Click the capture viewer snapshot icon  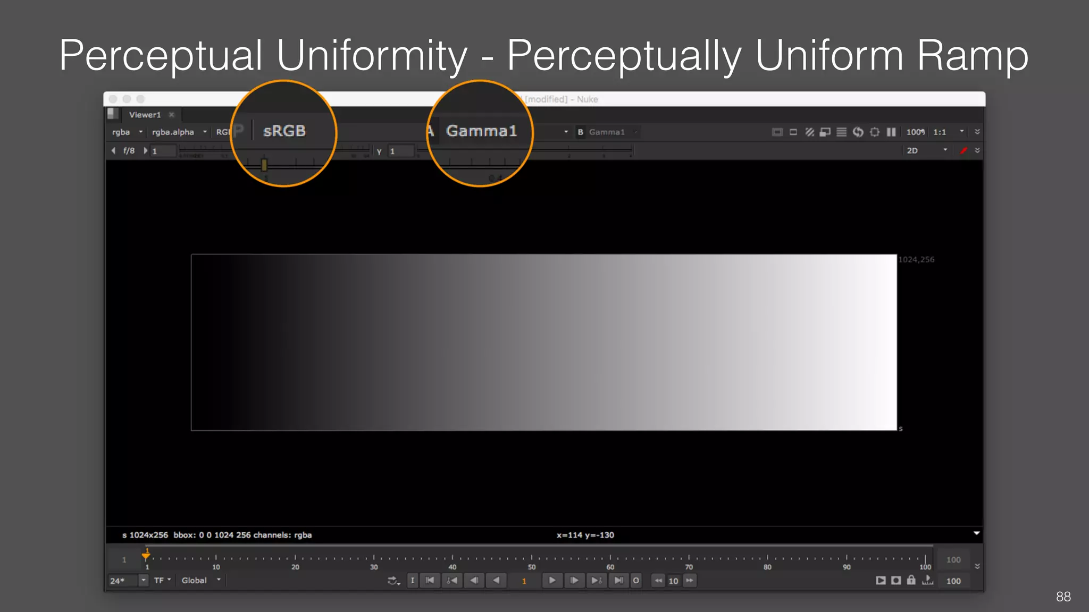896,581
